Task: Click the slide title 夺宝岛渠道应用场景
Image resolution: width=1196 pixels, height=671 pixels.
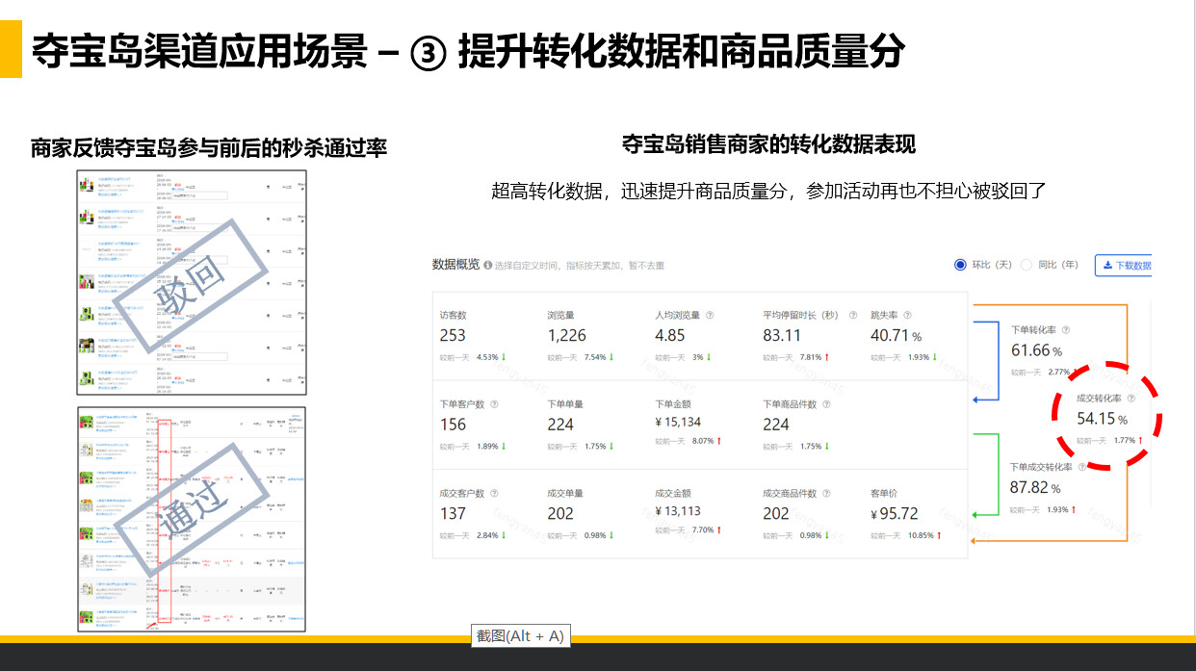Action: click(x=199, y=51)
